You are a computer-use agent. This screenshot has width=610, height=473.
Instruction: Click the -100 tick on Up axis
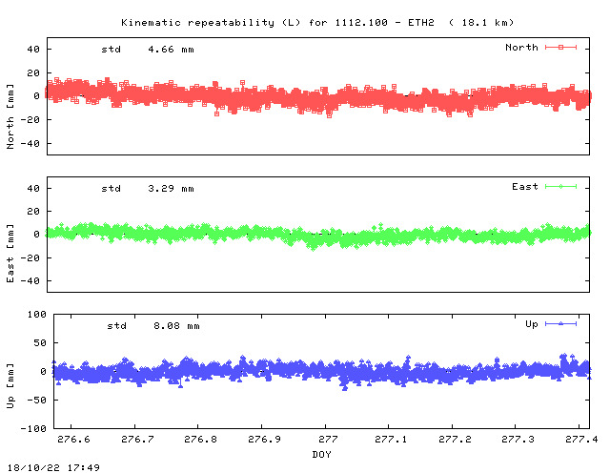[x=33, y=428]
